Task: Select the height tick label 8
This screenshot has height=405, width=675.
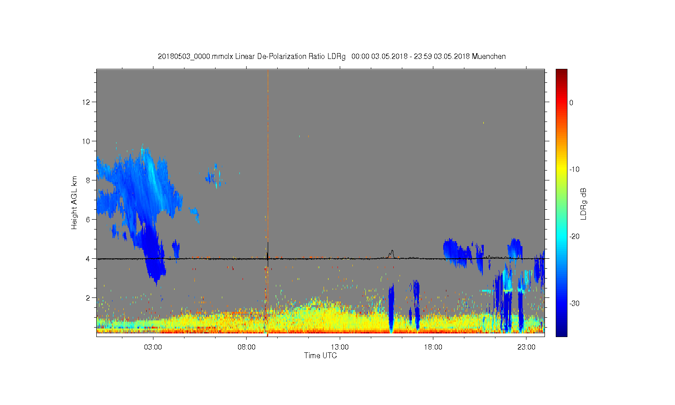Action: pos(89,180)
